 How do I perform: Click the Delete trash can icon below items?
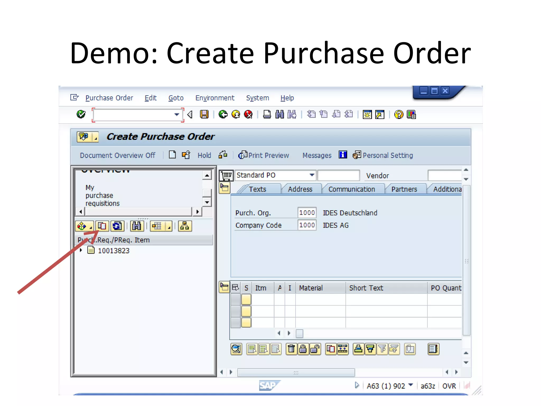[x=291, y=349]
